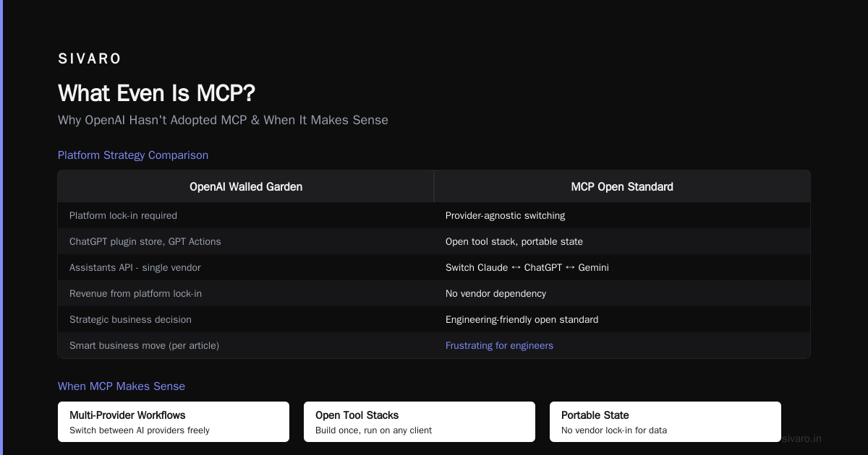Screen dimensions: 868x455
Task: Select "Strategic business decision" cell
Action: pos(246,319)
